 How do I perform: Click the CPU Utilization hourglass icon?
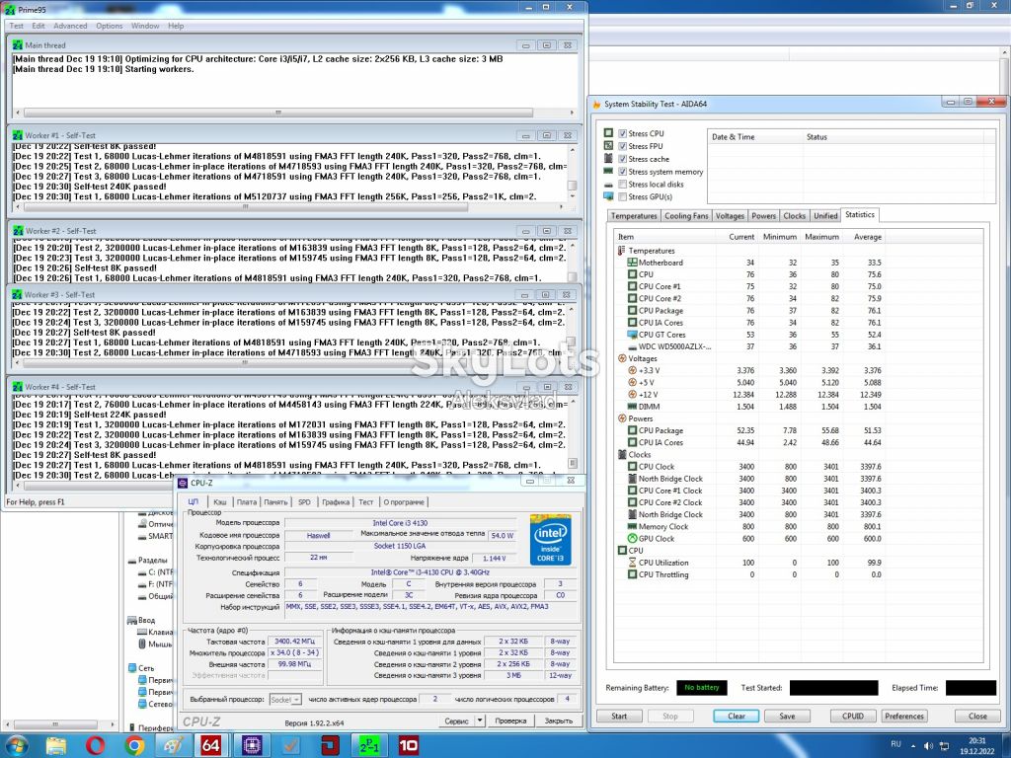633,562
